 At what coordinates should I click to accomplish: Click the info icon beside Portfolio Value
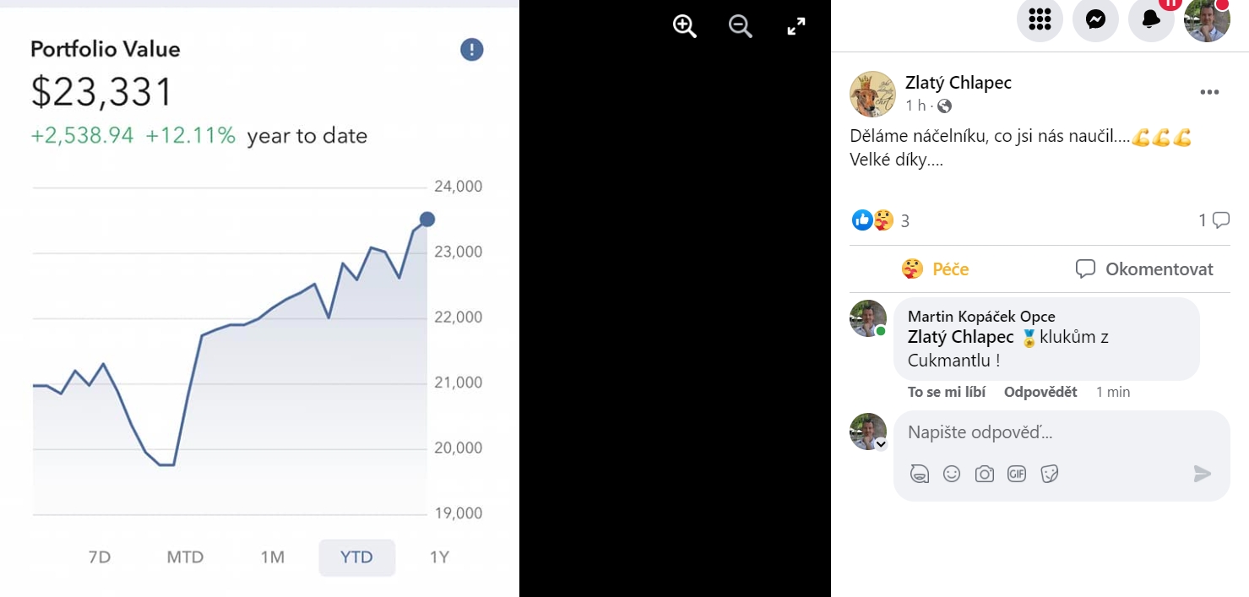click(x=471, y=50)
